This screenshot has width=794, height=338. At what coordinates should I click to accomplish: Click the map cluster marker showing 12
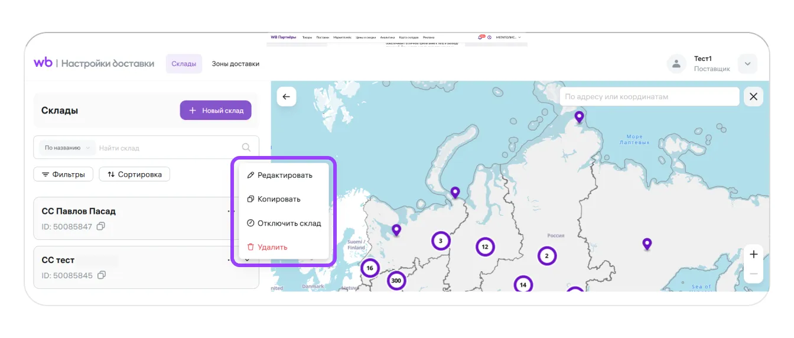pyautogui.click(x=485, y=247)
